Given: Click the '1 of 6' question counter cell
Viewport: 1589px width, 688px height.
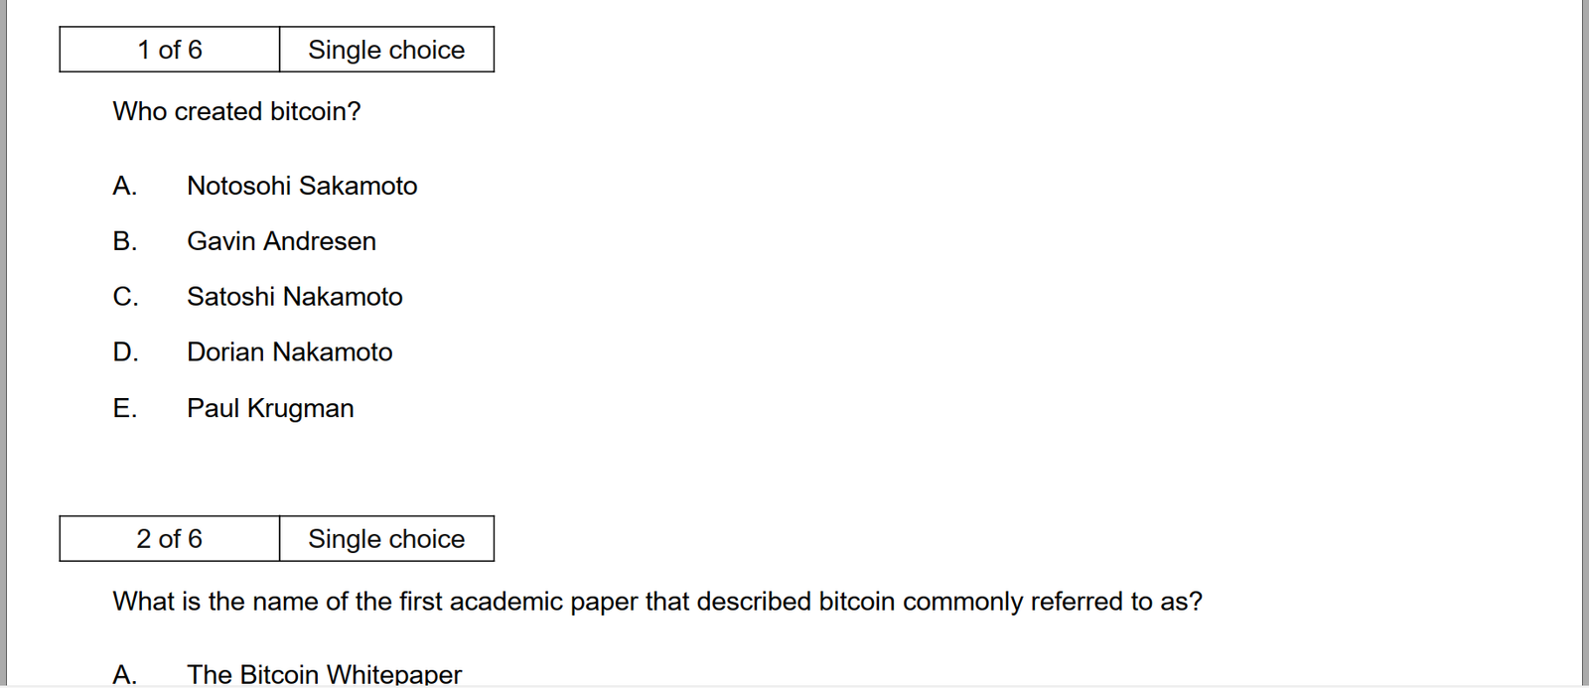Looking at the screenshot, I should click(x=169, y=50).
